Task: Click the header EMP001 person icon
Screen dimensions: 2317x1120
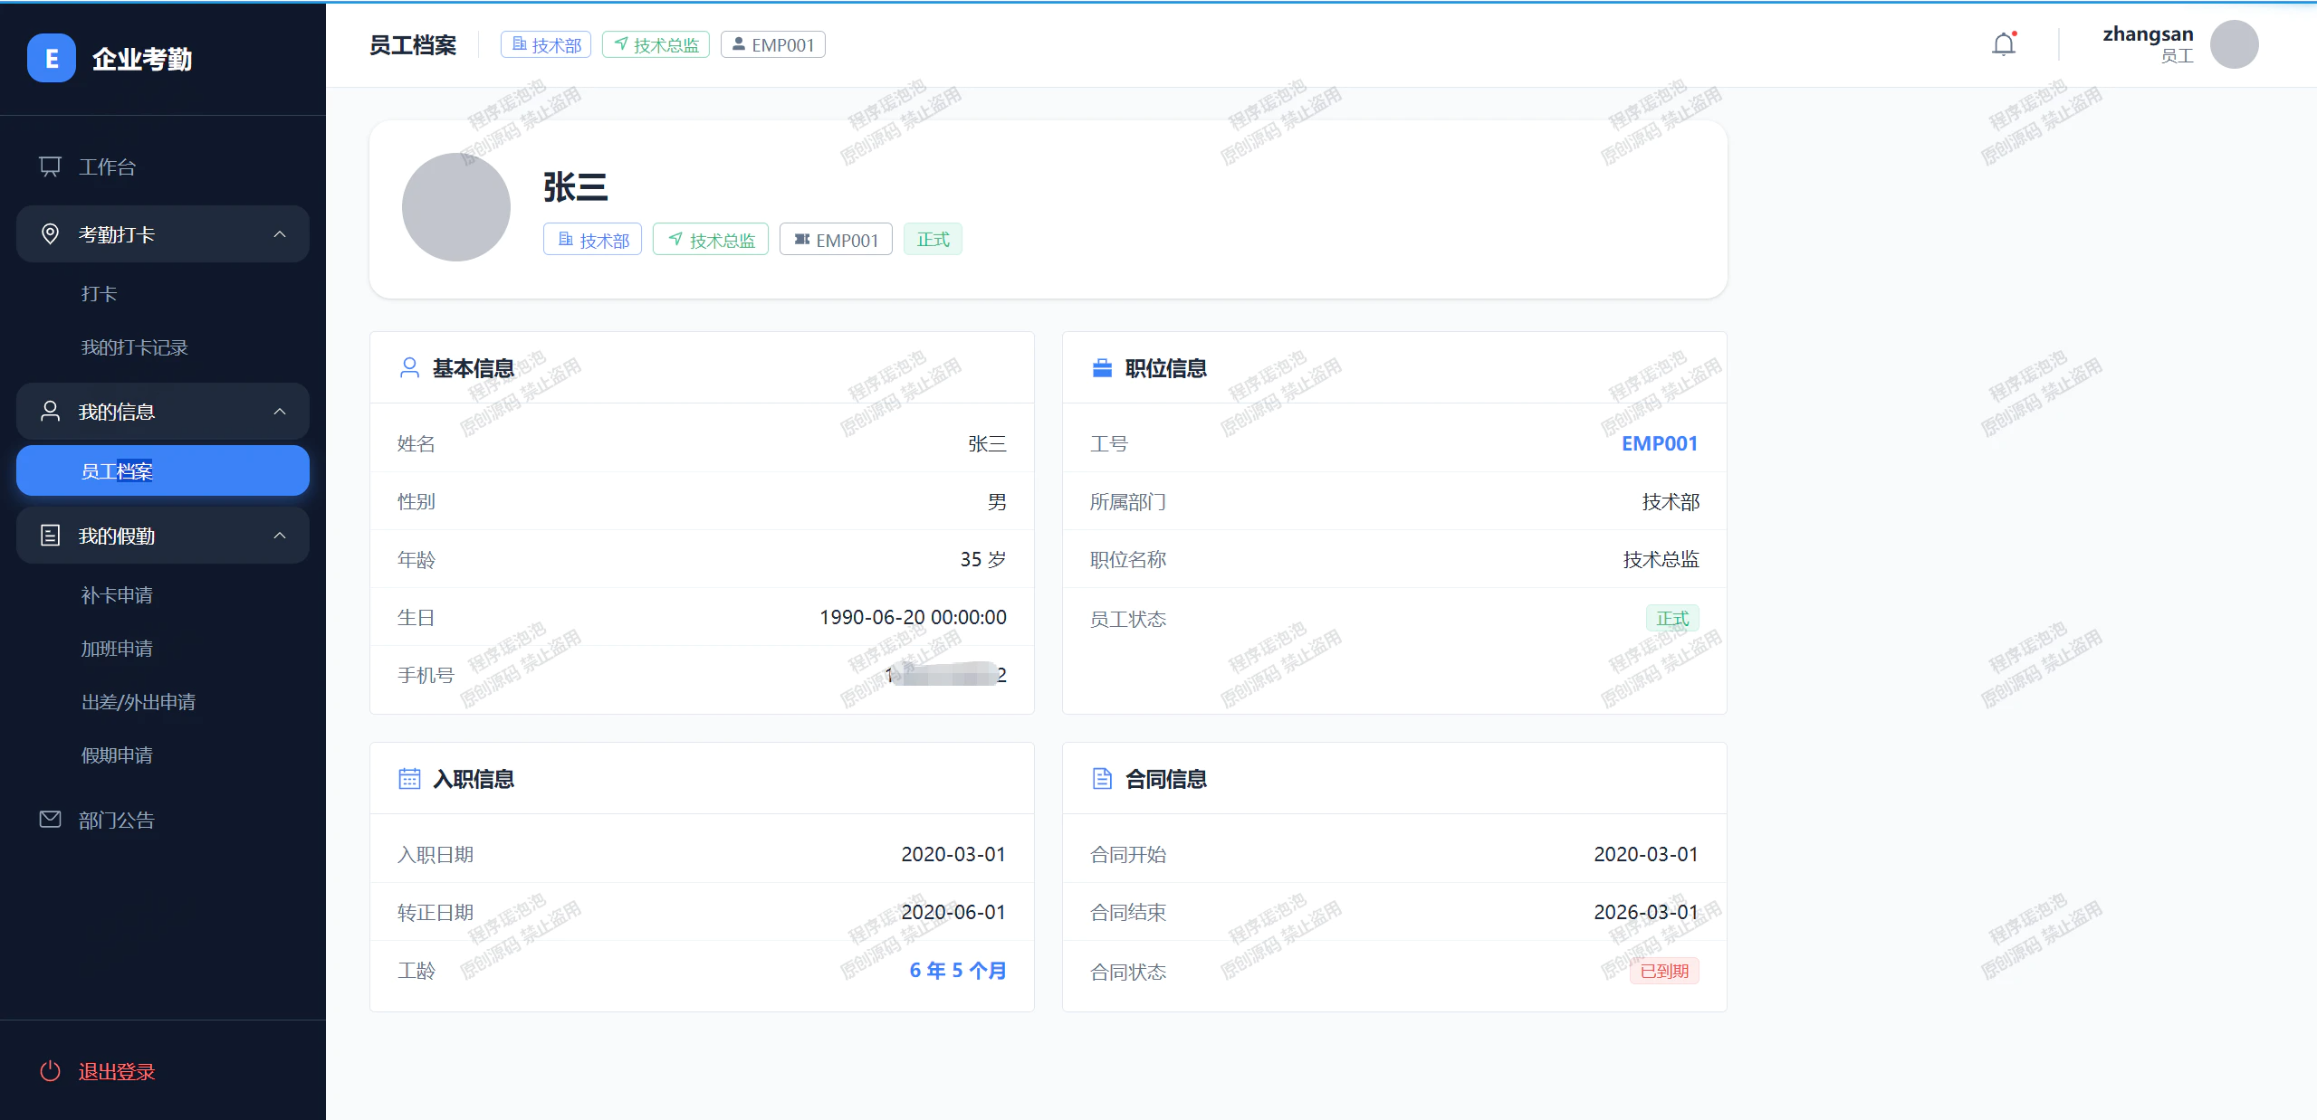Action: 739,44
